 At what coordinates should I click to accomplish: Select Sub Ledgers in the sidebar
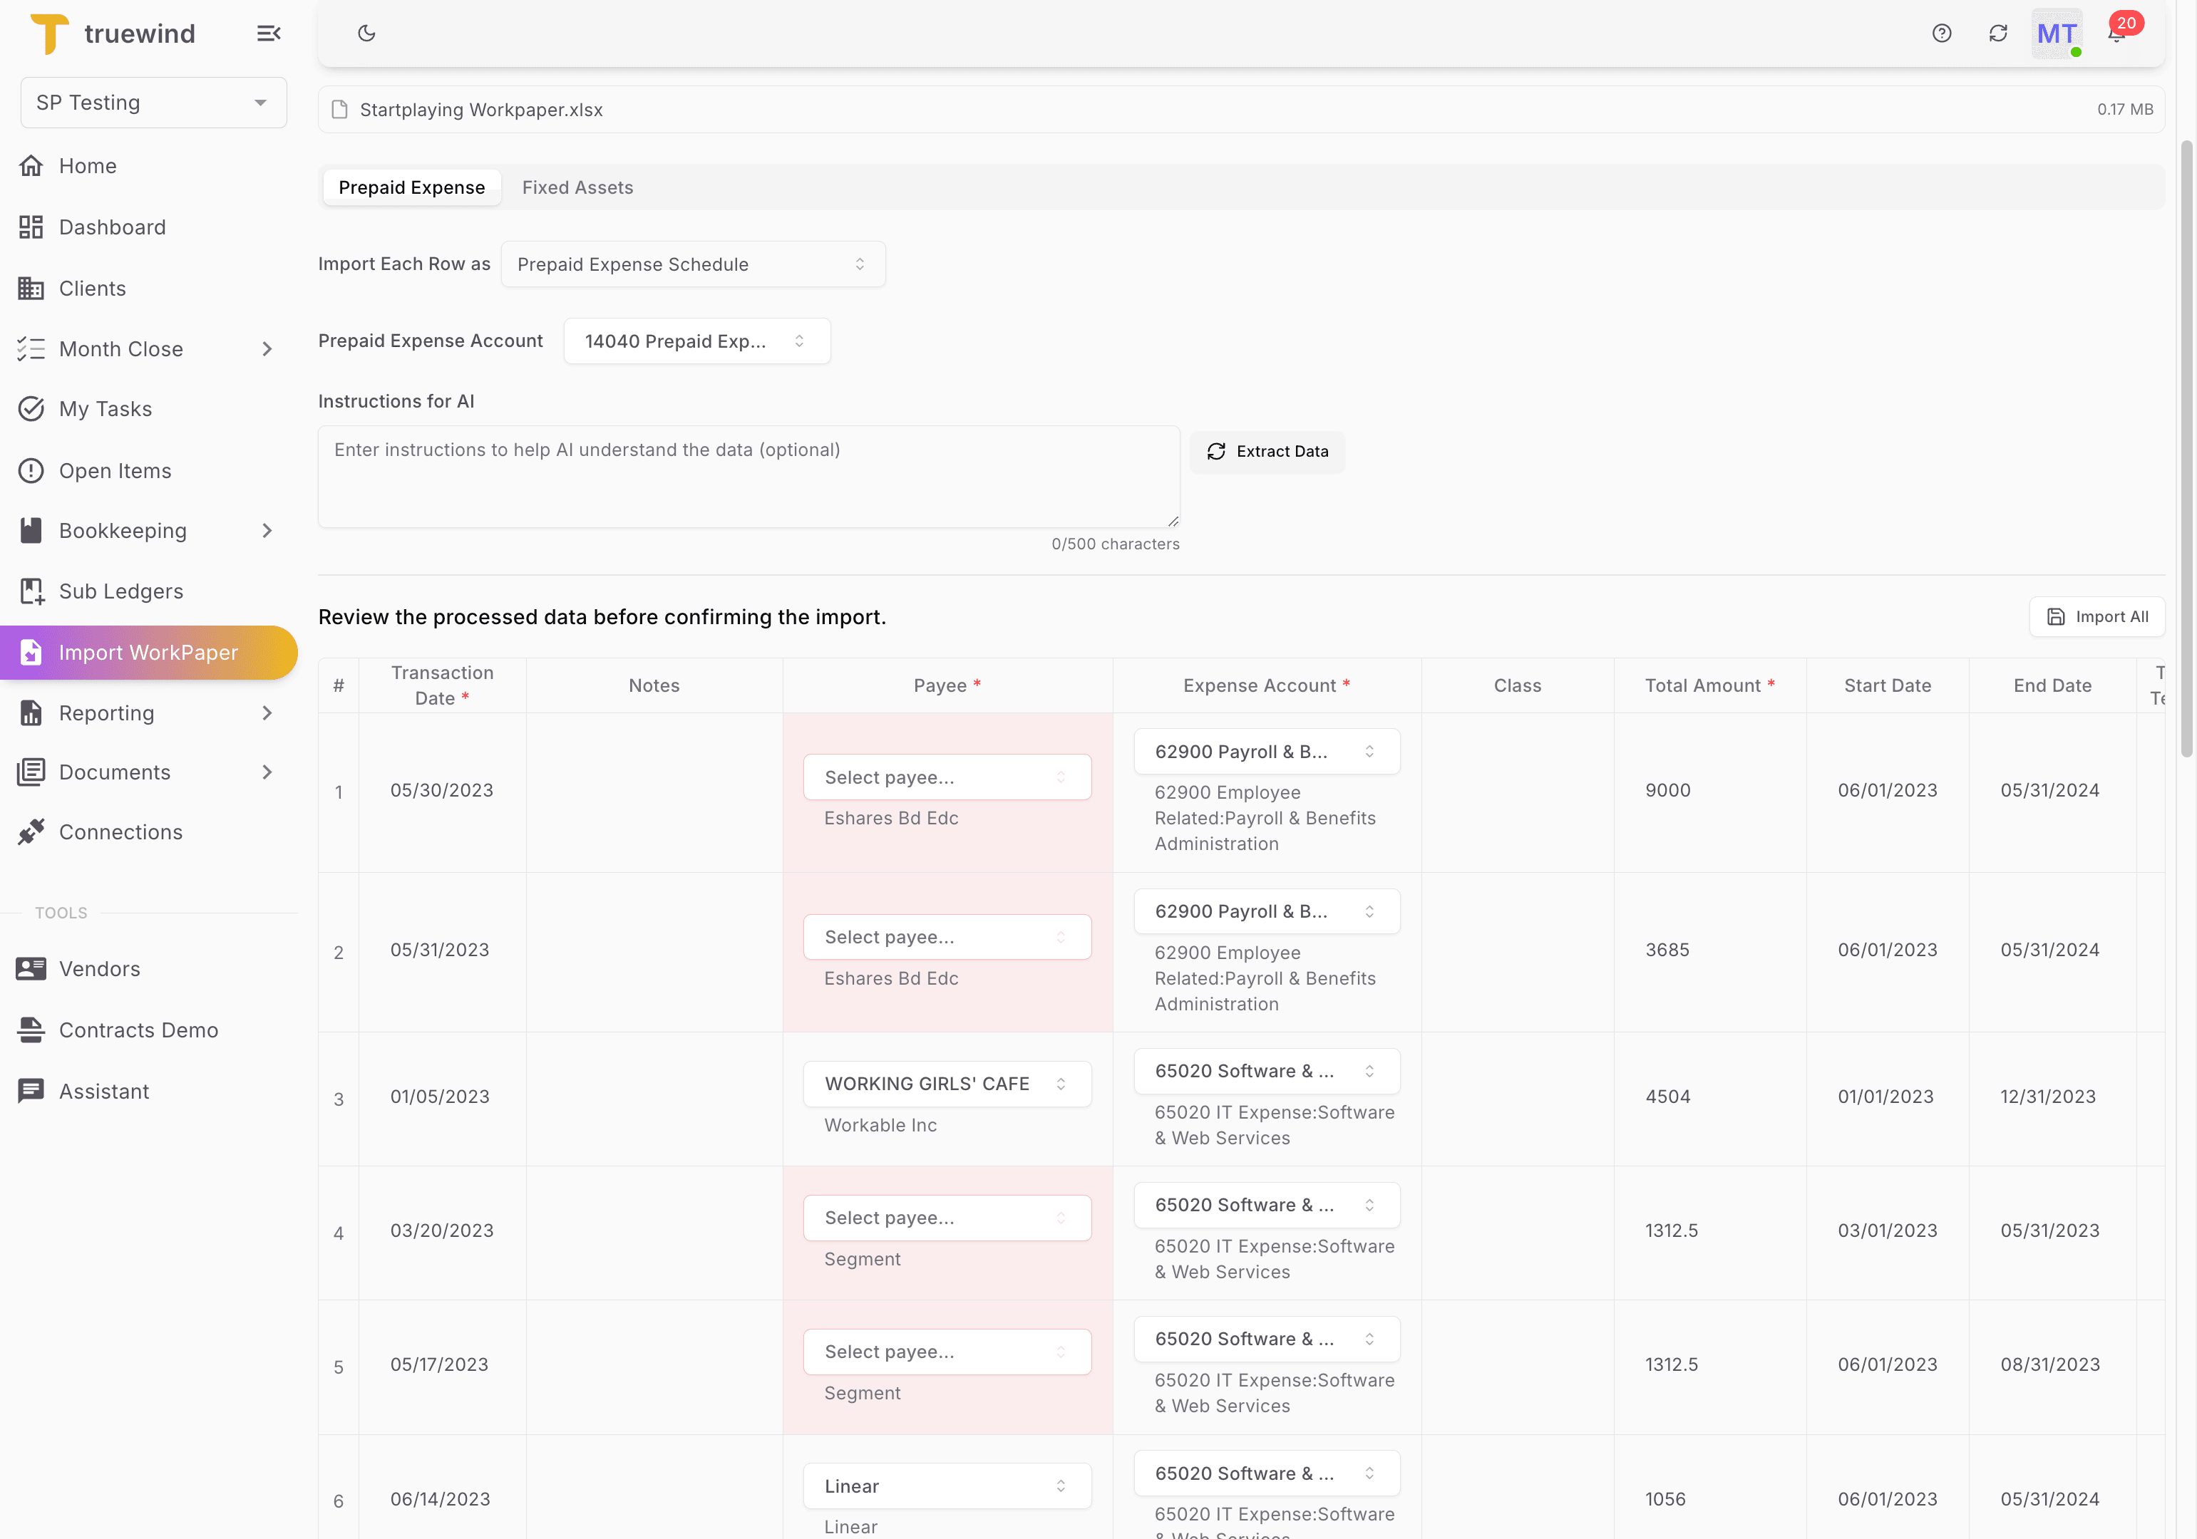click(x=120, y=591)
